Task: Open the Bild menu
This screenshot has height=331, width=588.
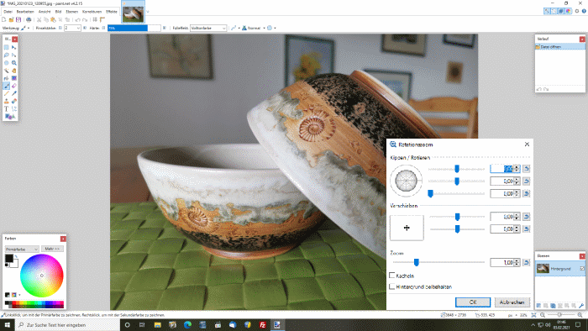Action: tap(58, 12)
